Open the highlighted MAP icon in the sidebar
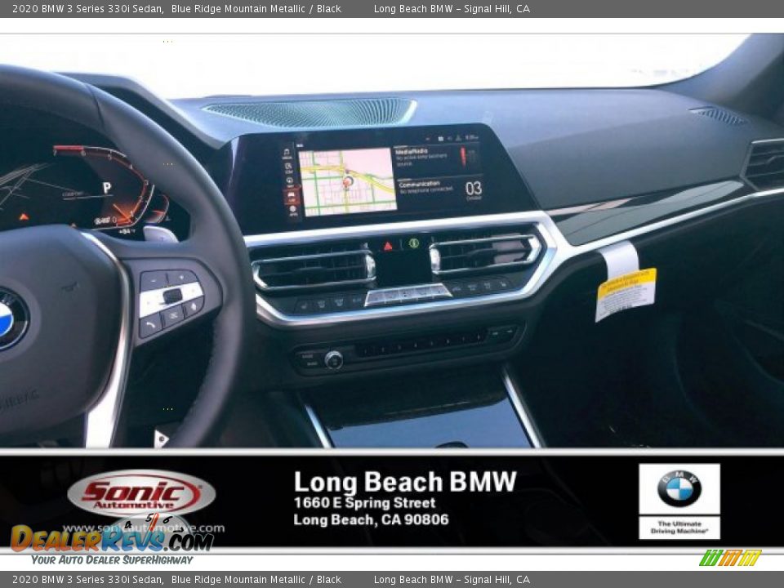The height and width of the screenshot is (588, 784). point(290,194)
